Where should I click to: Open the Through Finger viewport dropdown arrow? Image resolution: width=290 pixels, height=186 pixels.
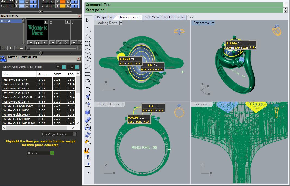[123, 104]
